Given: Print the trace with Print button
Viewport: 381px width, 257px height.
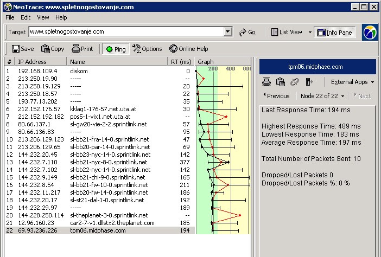Looking at the screenshot, I should 82,49.
